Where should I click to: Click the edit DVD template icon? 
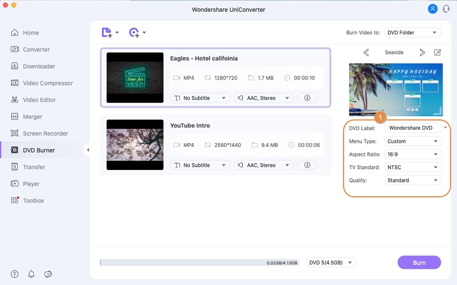pyautogui.click(x=438, y=53)
